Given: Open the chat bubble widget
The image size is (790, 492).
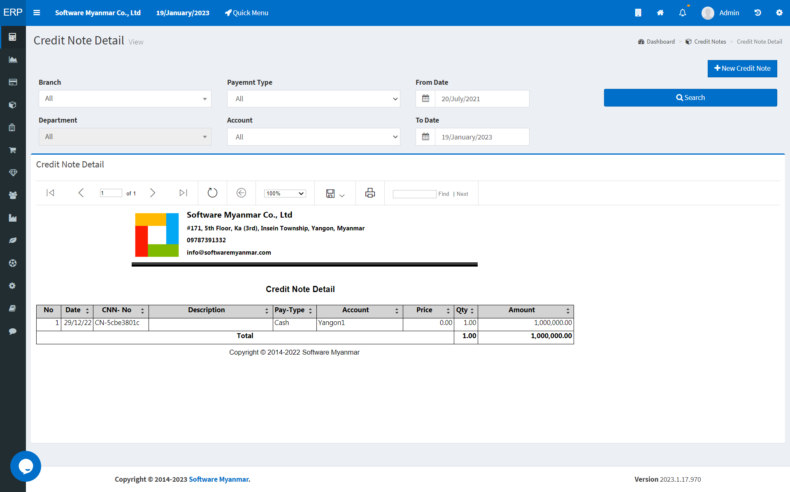Looking at the screenshot, I should point(26,466).
